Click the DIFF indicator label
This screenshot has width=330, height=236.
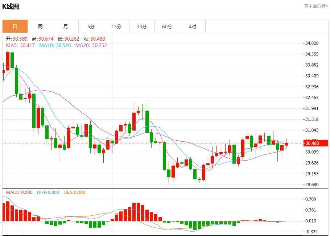48,192
